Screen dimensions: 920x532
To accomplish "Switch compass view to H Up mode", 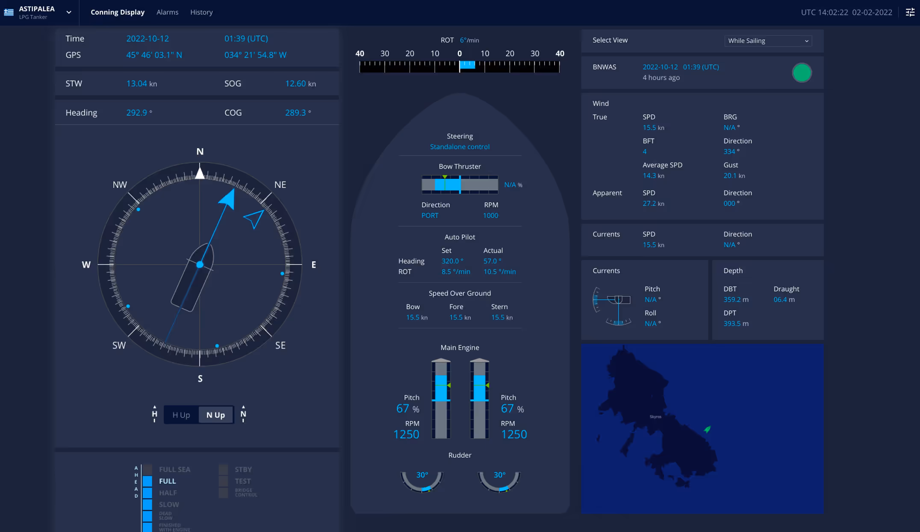I will point(180,415).
